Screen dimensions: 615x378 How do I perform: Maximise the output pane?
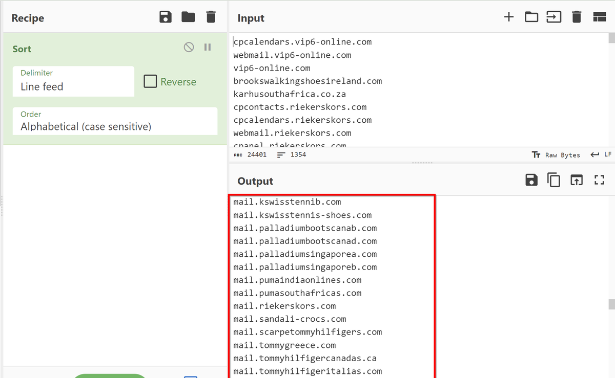pyautogui.click(x=599, y=180)
